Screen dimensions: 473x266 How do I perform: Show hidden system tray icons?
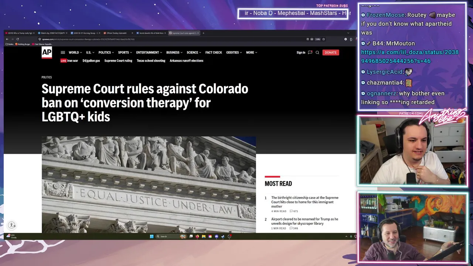pyautogui.click(x=346, y=236)
